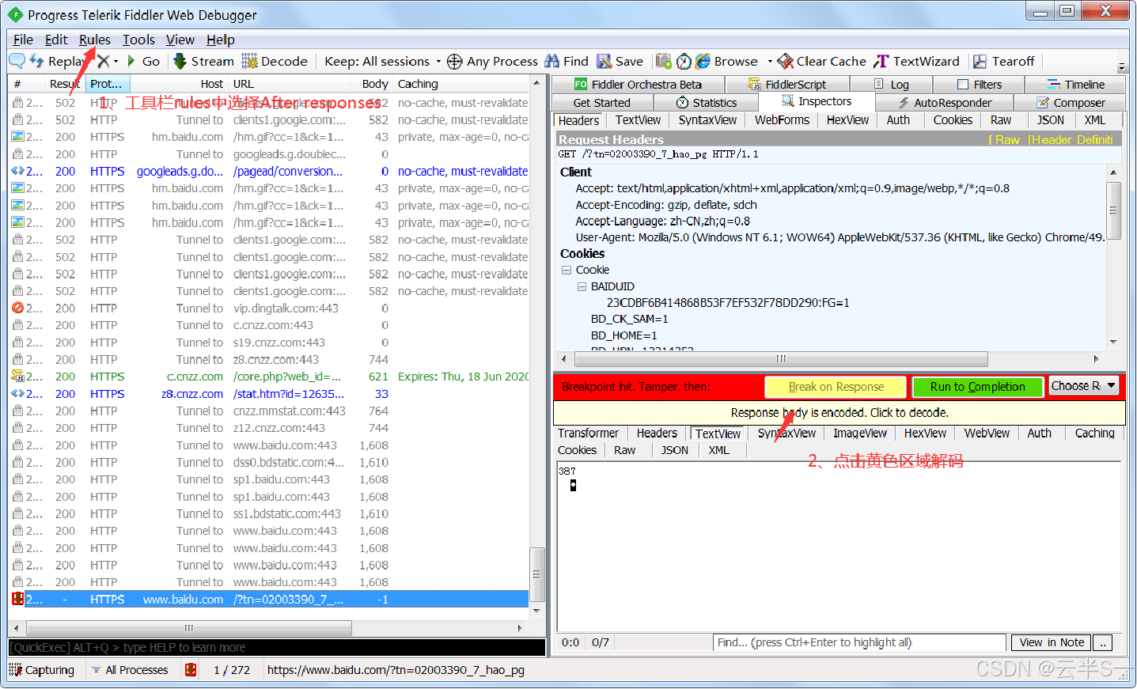Click yellow bar to decode response body

[x=839, y=413]
